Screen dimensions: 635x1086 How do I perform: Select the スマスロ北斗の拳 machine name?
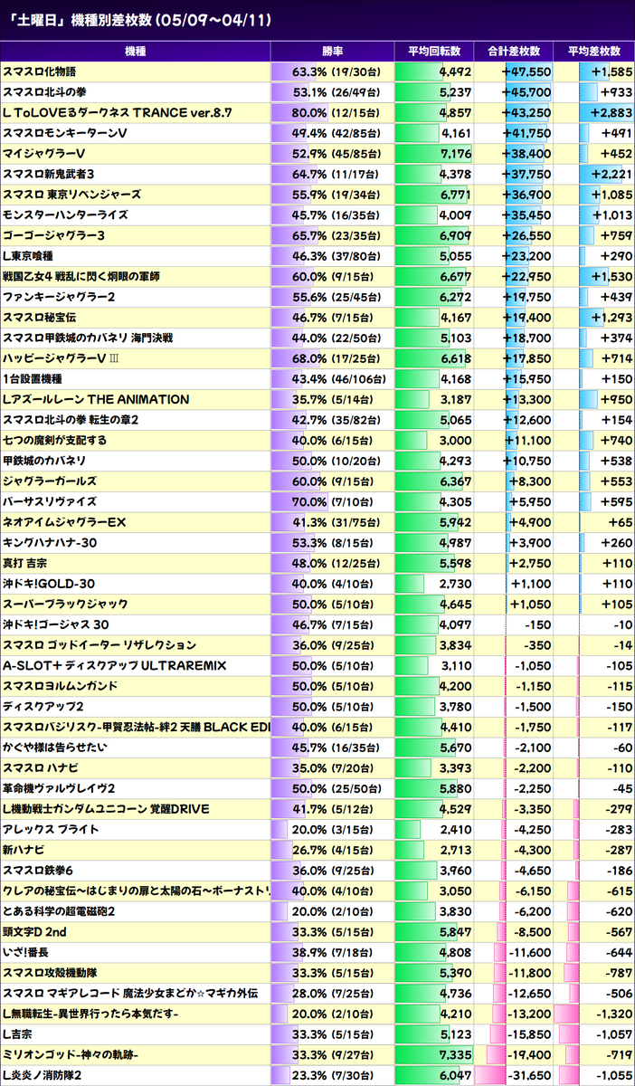pyautogui.click(x=44, y=92)
